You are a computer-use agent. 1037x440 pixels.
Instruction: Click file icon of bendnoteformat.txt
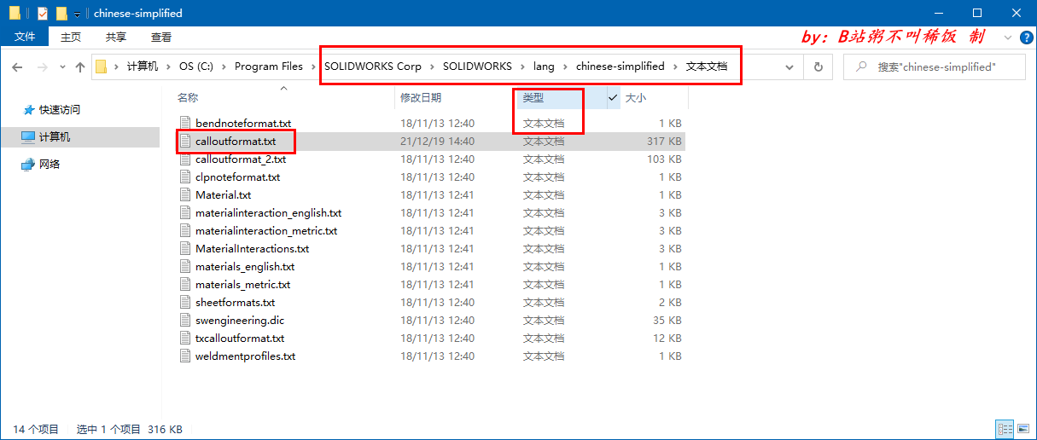coord(185,124)
